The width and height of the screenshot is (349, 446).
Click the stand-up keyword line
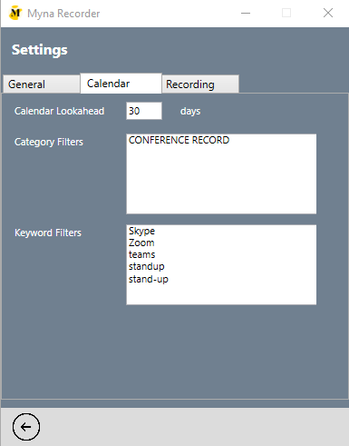pos(149,279)
